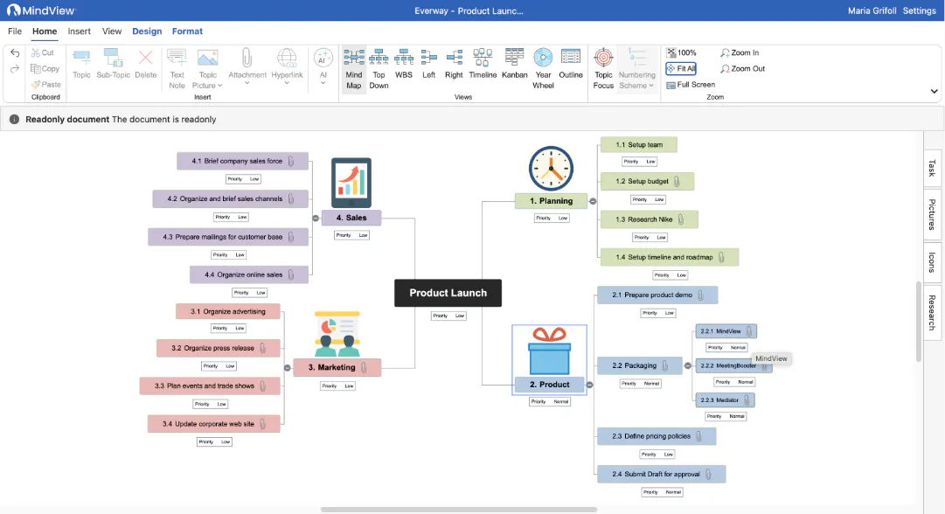Switch to the Home tab
Screen dimensions: 945x514
point(45,31)
